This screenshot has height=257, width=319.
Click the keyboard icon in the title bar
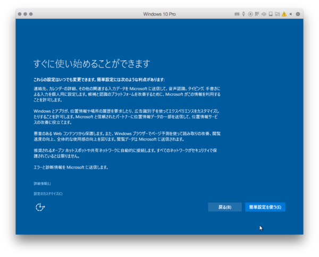pyautogui.click(x=237, y=14)
